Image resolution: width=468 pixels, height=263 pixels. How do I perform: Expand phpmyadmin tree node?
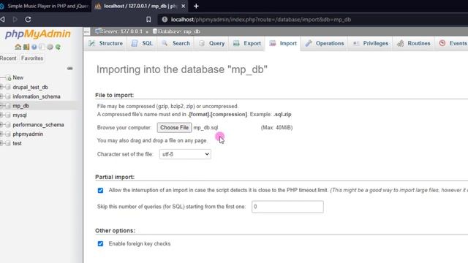pos(1,134)
